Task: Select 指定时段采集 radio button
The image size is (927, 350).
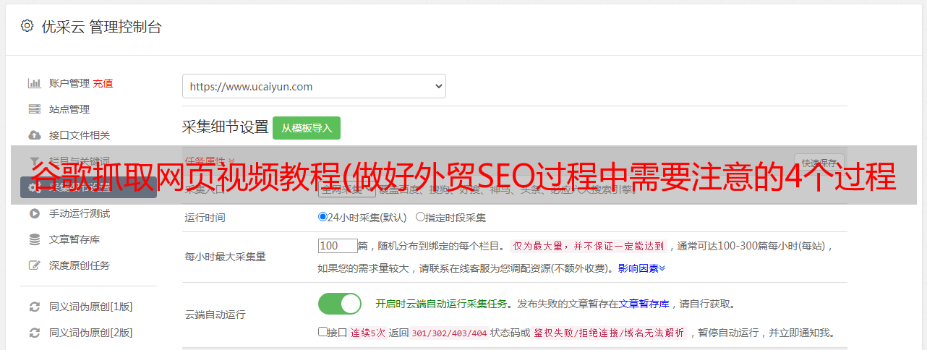Action: [x=420, y=217]
